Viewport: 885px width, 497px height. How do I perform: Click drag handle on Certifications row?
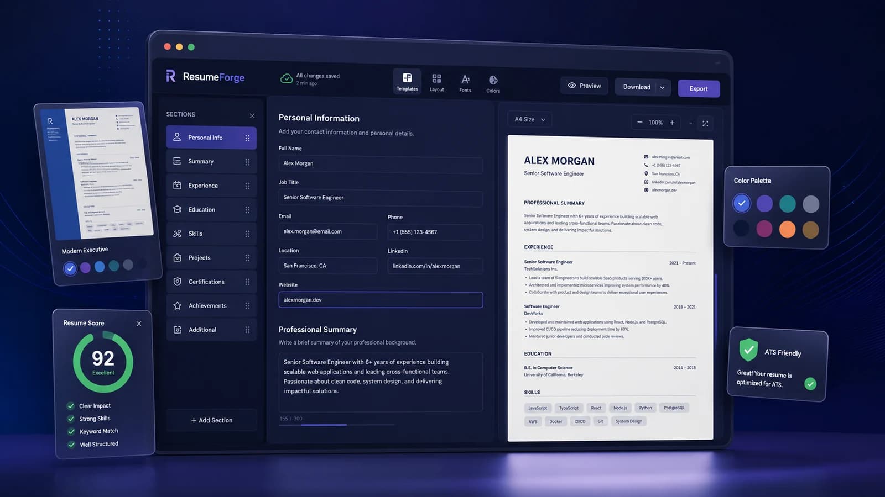point(247,282)
